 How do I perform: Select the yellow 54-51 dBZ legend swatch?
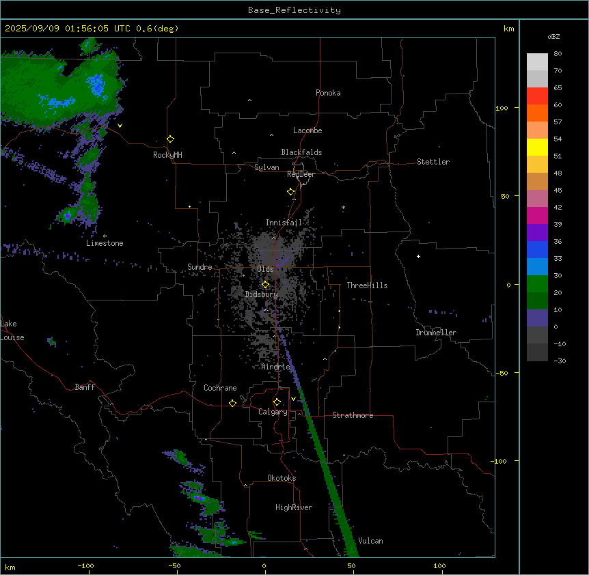pyautogui.click(x=537, y=147)
